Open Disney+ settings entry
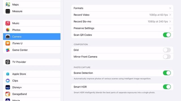The width and height of the screenshot is (181, 101). click(x=32, y=87)
